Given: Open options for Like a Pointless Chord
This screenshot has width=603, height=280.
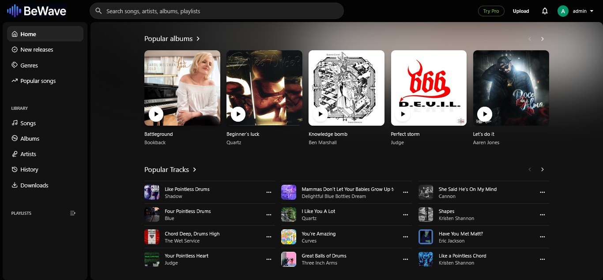Looking at the screenshot, I should tap(543, 259).
